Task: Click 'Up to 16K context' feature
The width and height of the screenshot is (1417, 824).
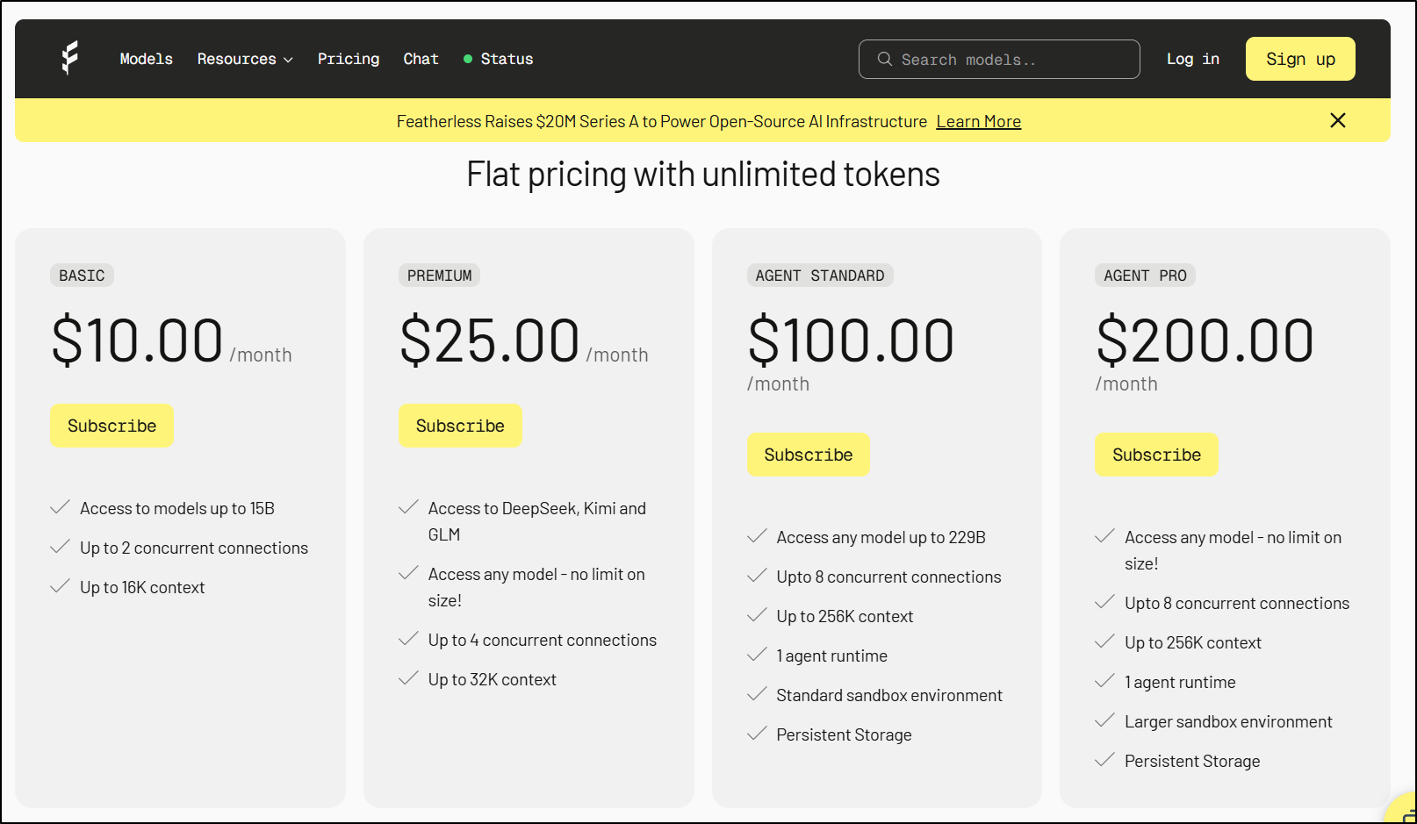Action: point(142,587)
